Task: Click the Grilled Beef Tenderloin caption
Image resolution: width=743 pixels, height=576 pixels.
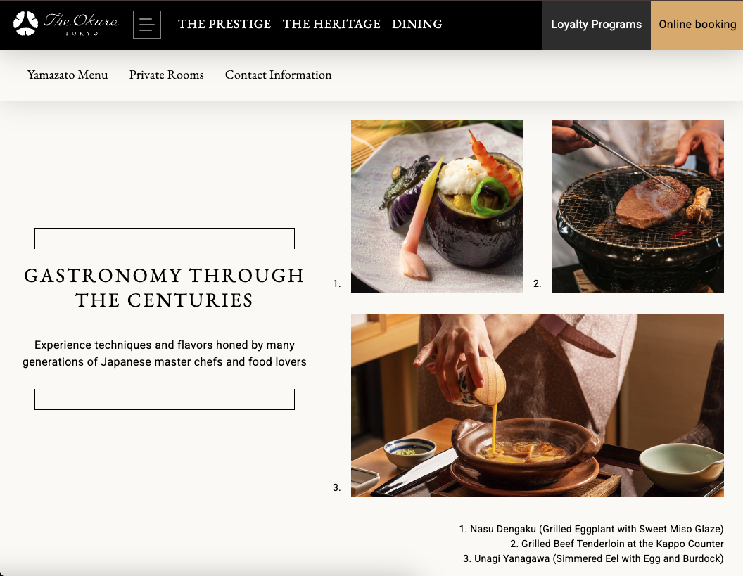Action: click(x=617, y=544)
